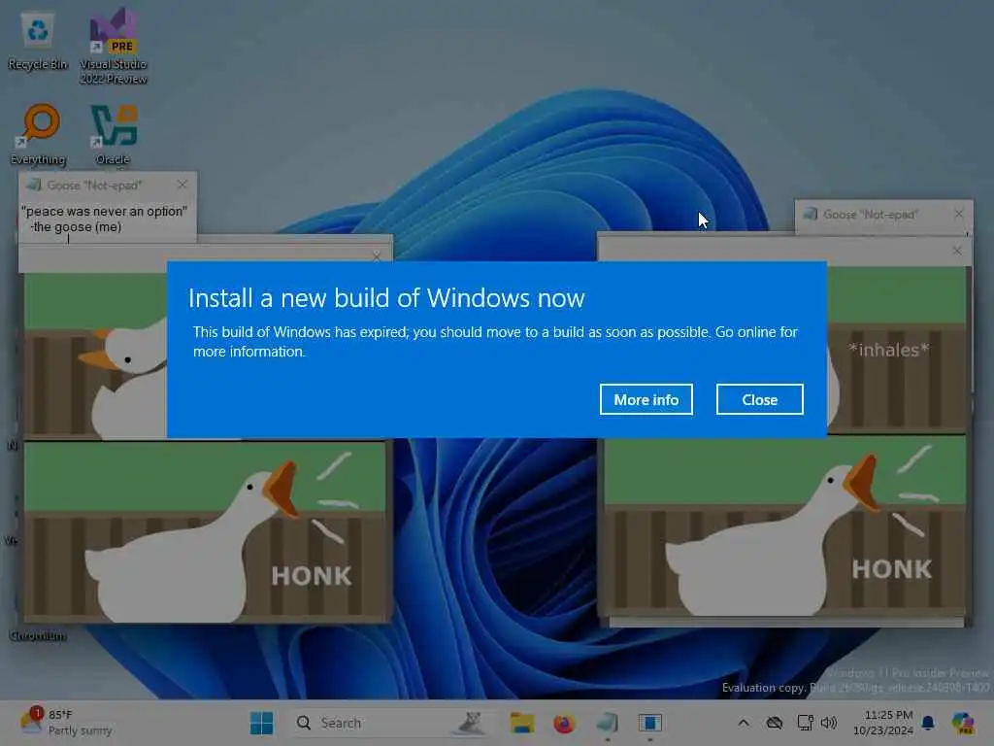Close the left Goose Not-epad window
The image size is (994, 746).
coord(182,185)
